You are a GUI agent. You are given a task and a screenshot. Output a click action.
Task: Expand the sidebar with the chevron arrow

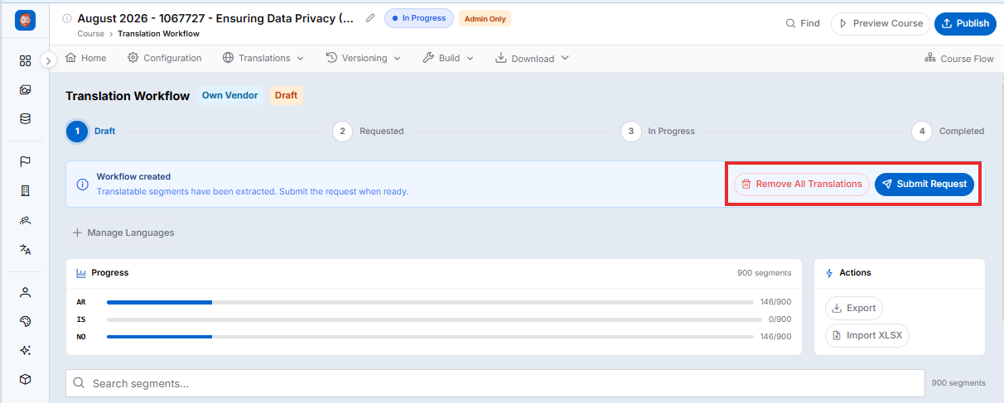coord(48,60)
